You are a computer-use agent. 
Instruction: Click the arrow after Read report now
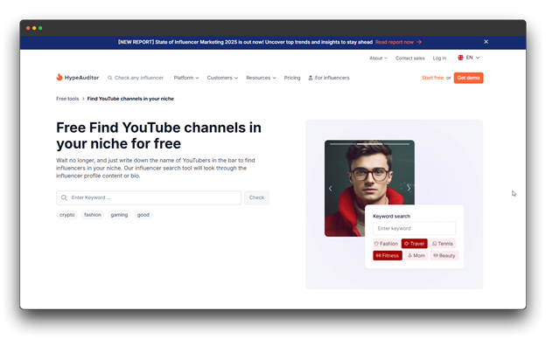[419, 42]
